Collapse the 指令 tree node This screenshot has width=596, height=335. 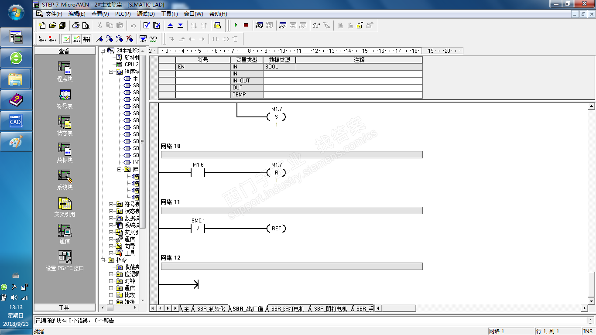click(103, 260)
